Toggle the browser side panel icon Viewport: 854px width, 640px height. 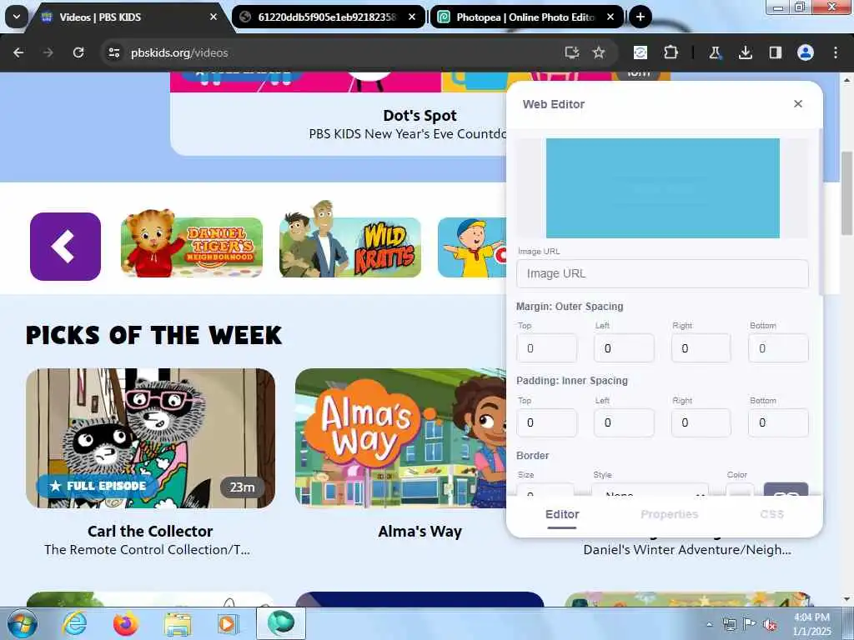(x=775, y=52)
